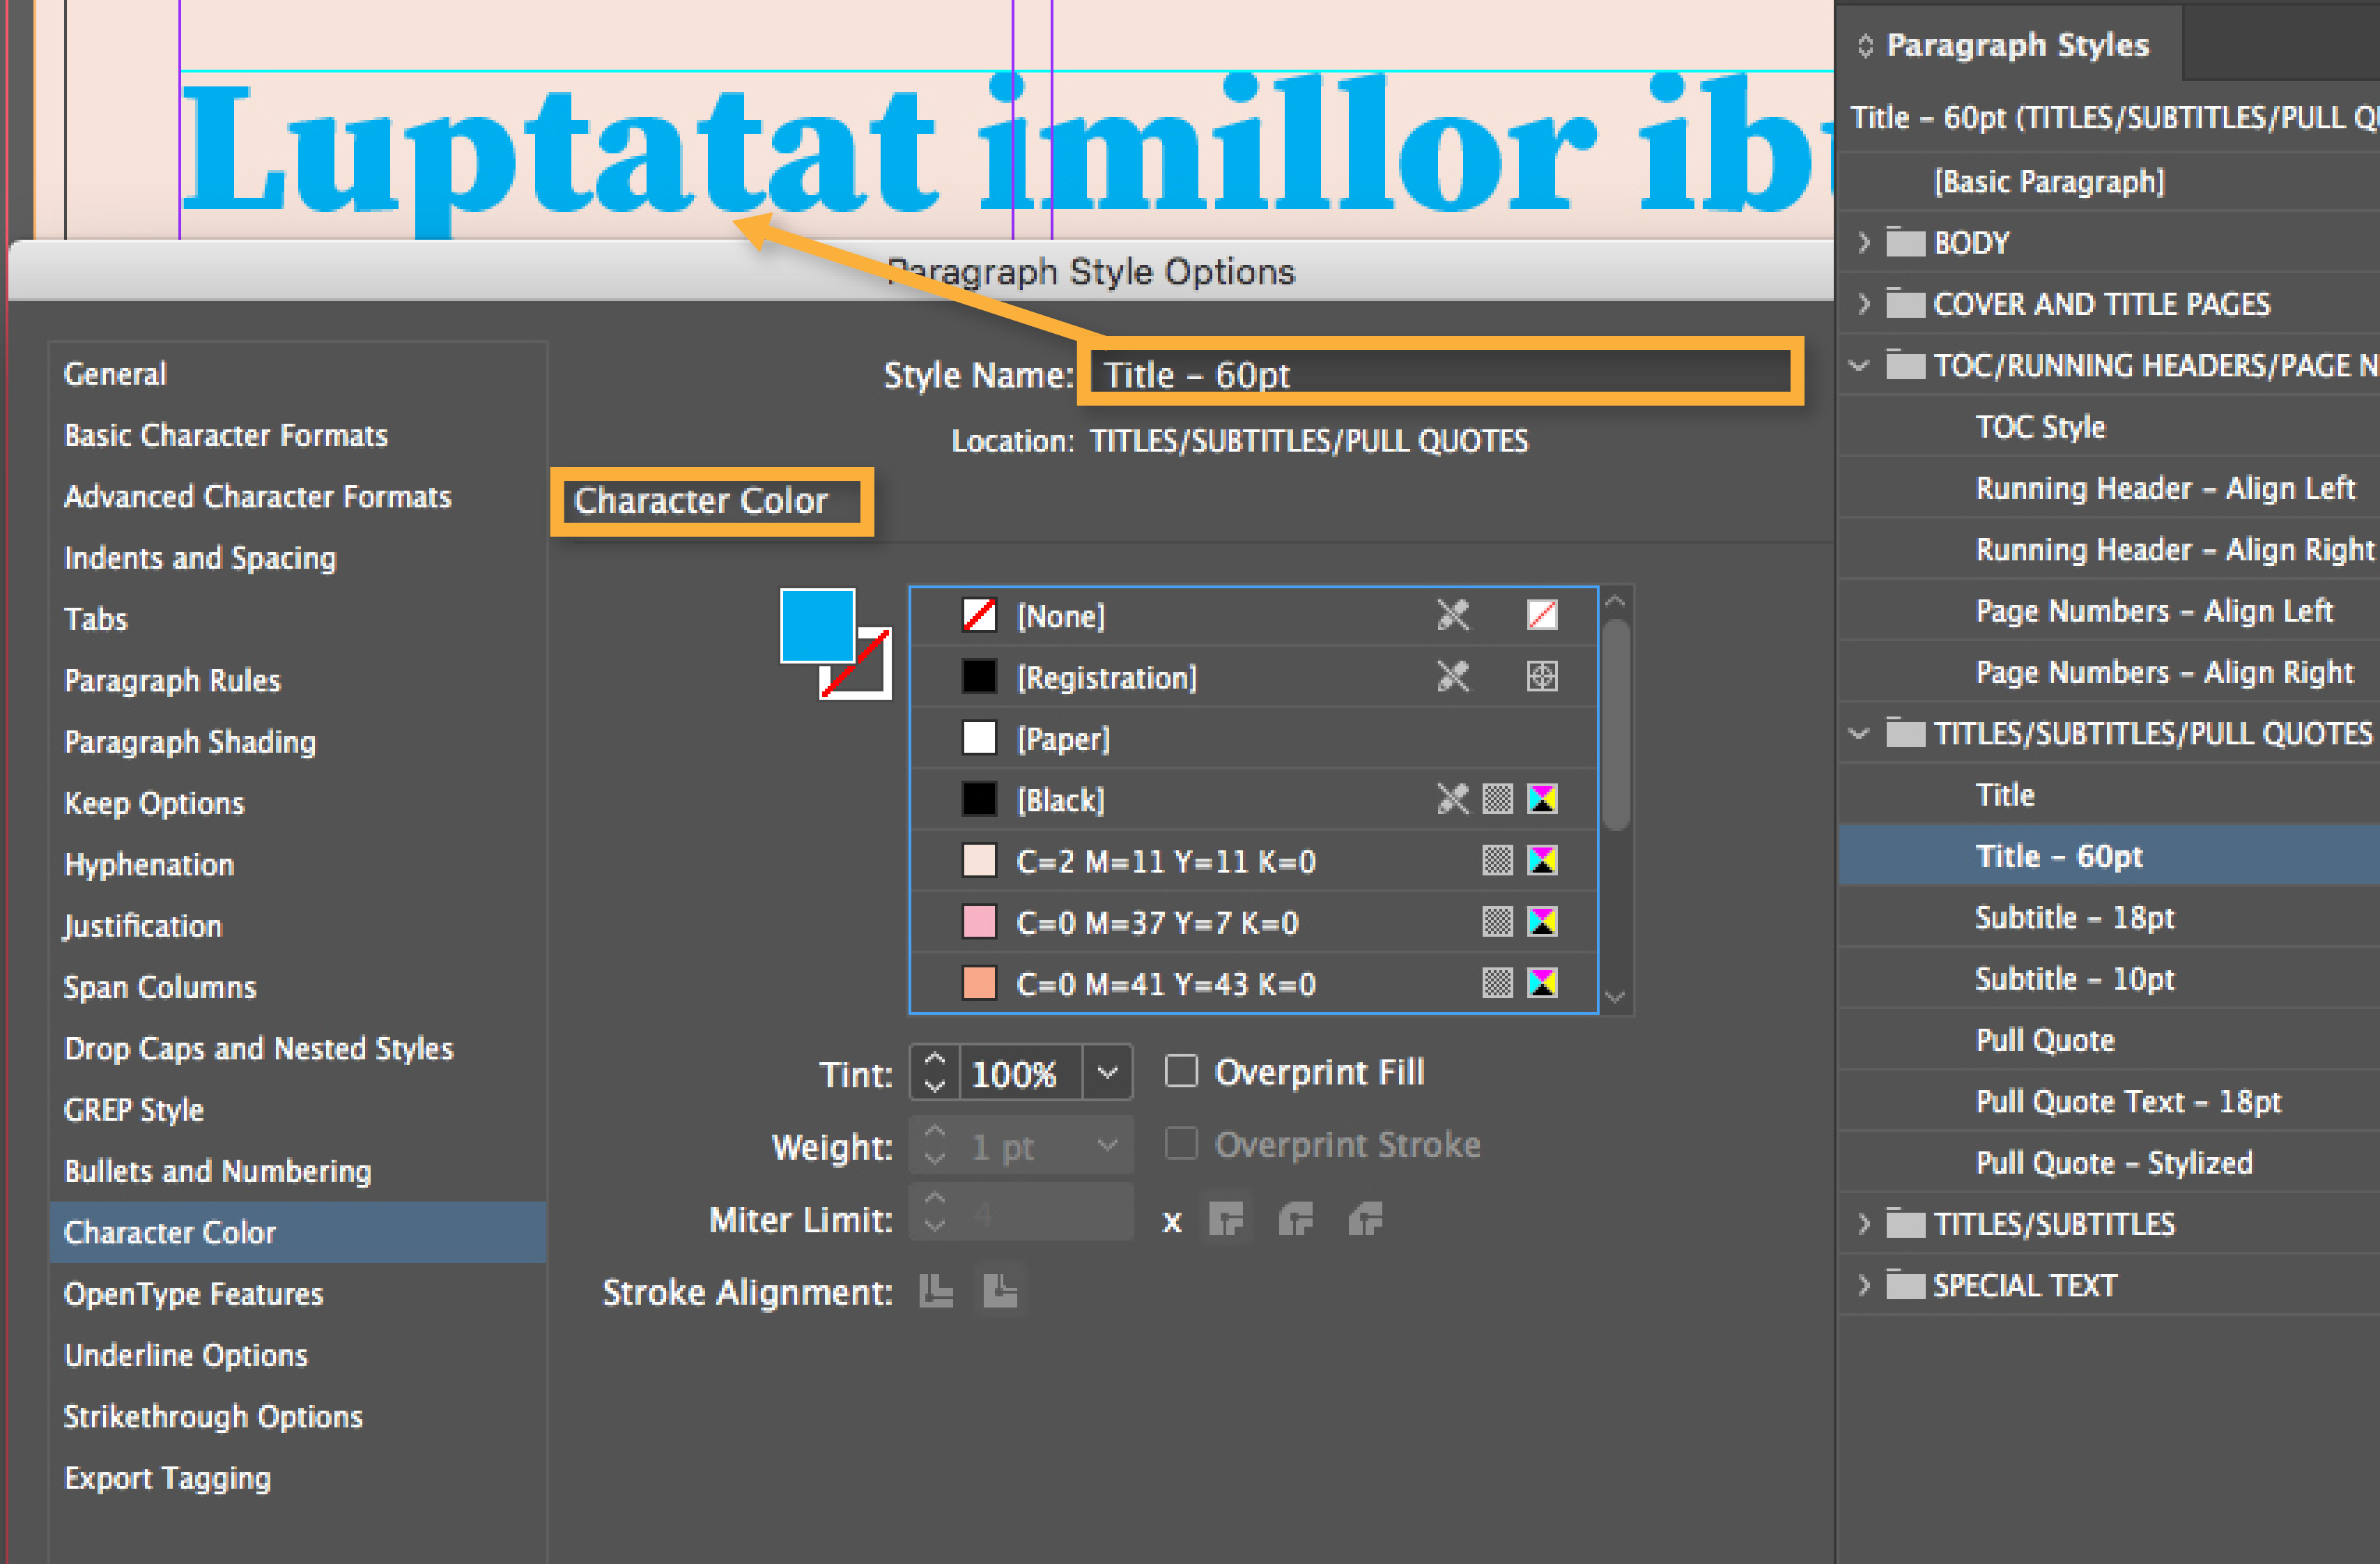
Task: Click the bevel join icon
Action: [1365, 1219]
